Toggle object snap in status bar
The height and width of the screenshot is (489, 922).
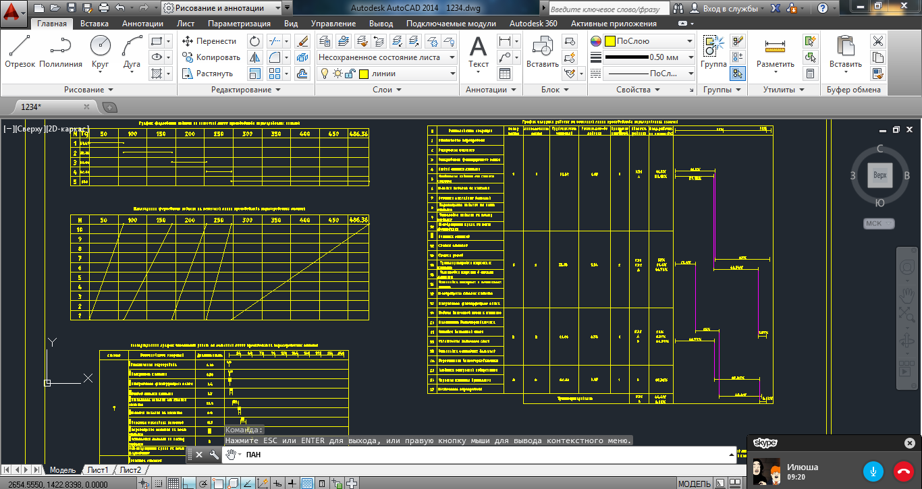[217, 484]
